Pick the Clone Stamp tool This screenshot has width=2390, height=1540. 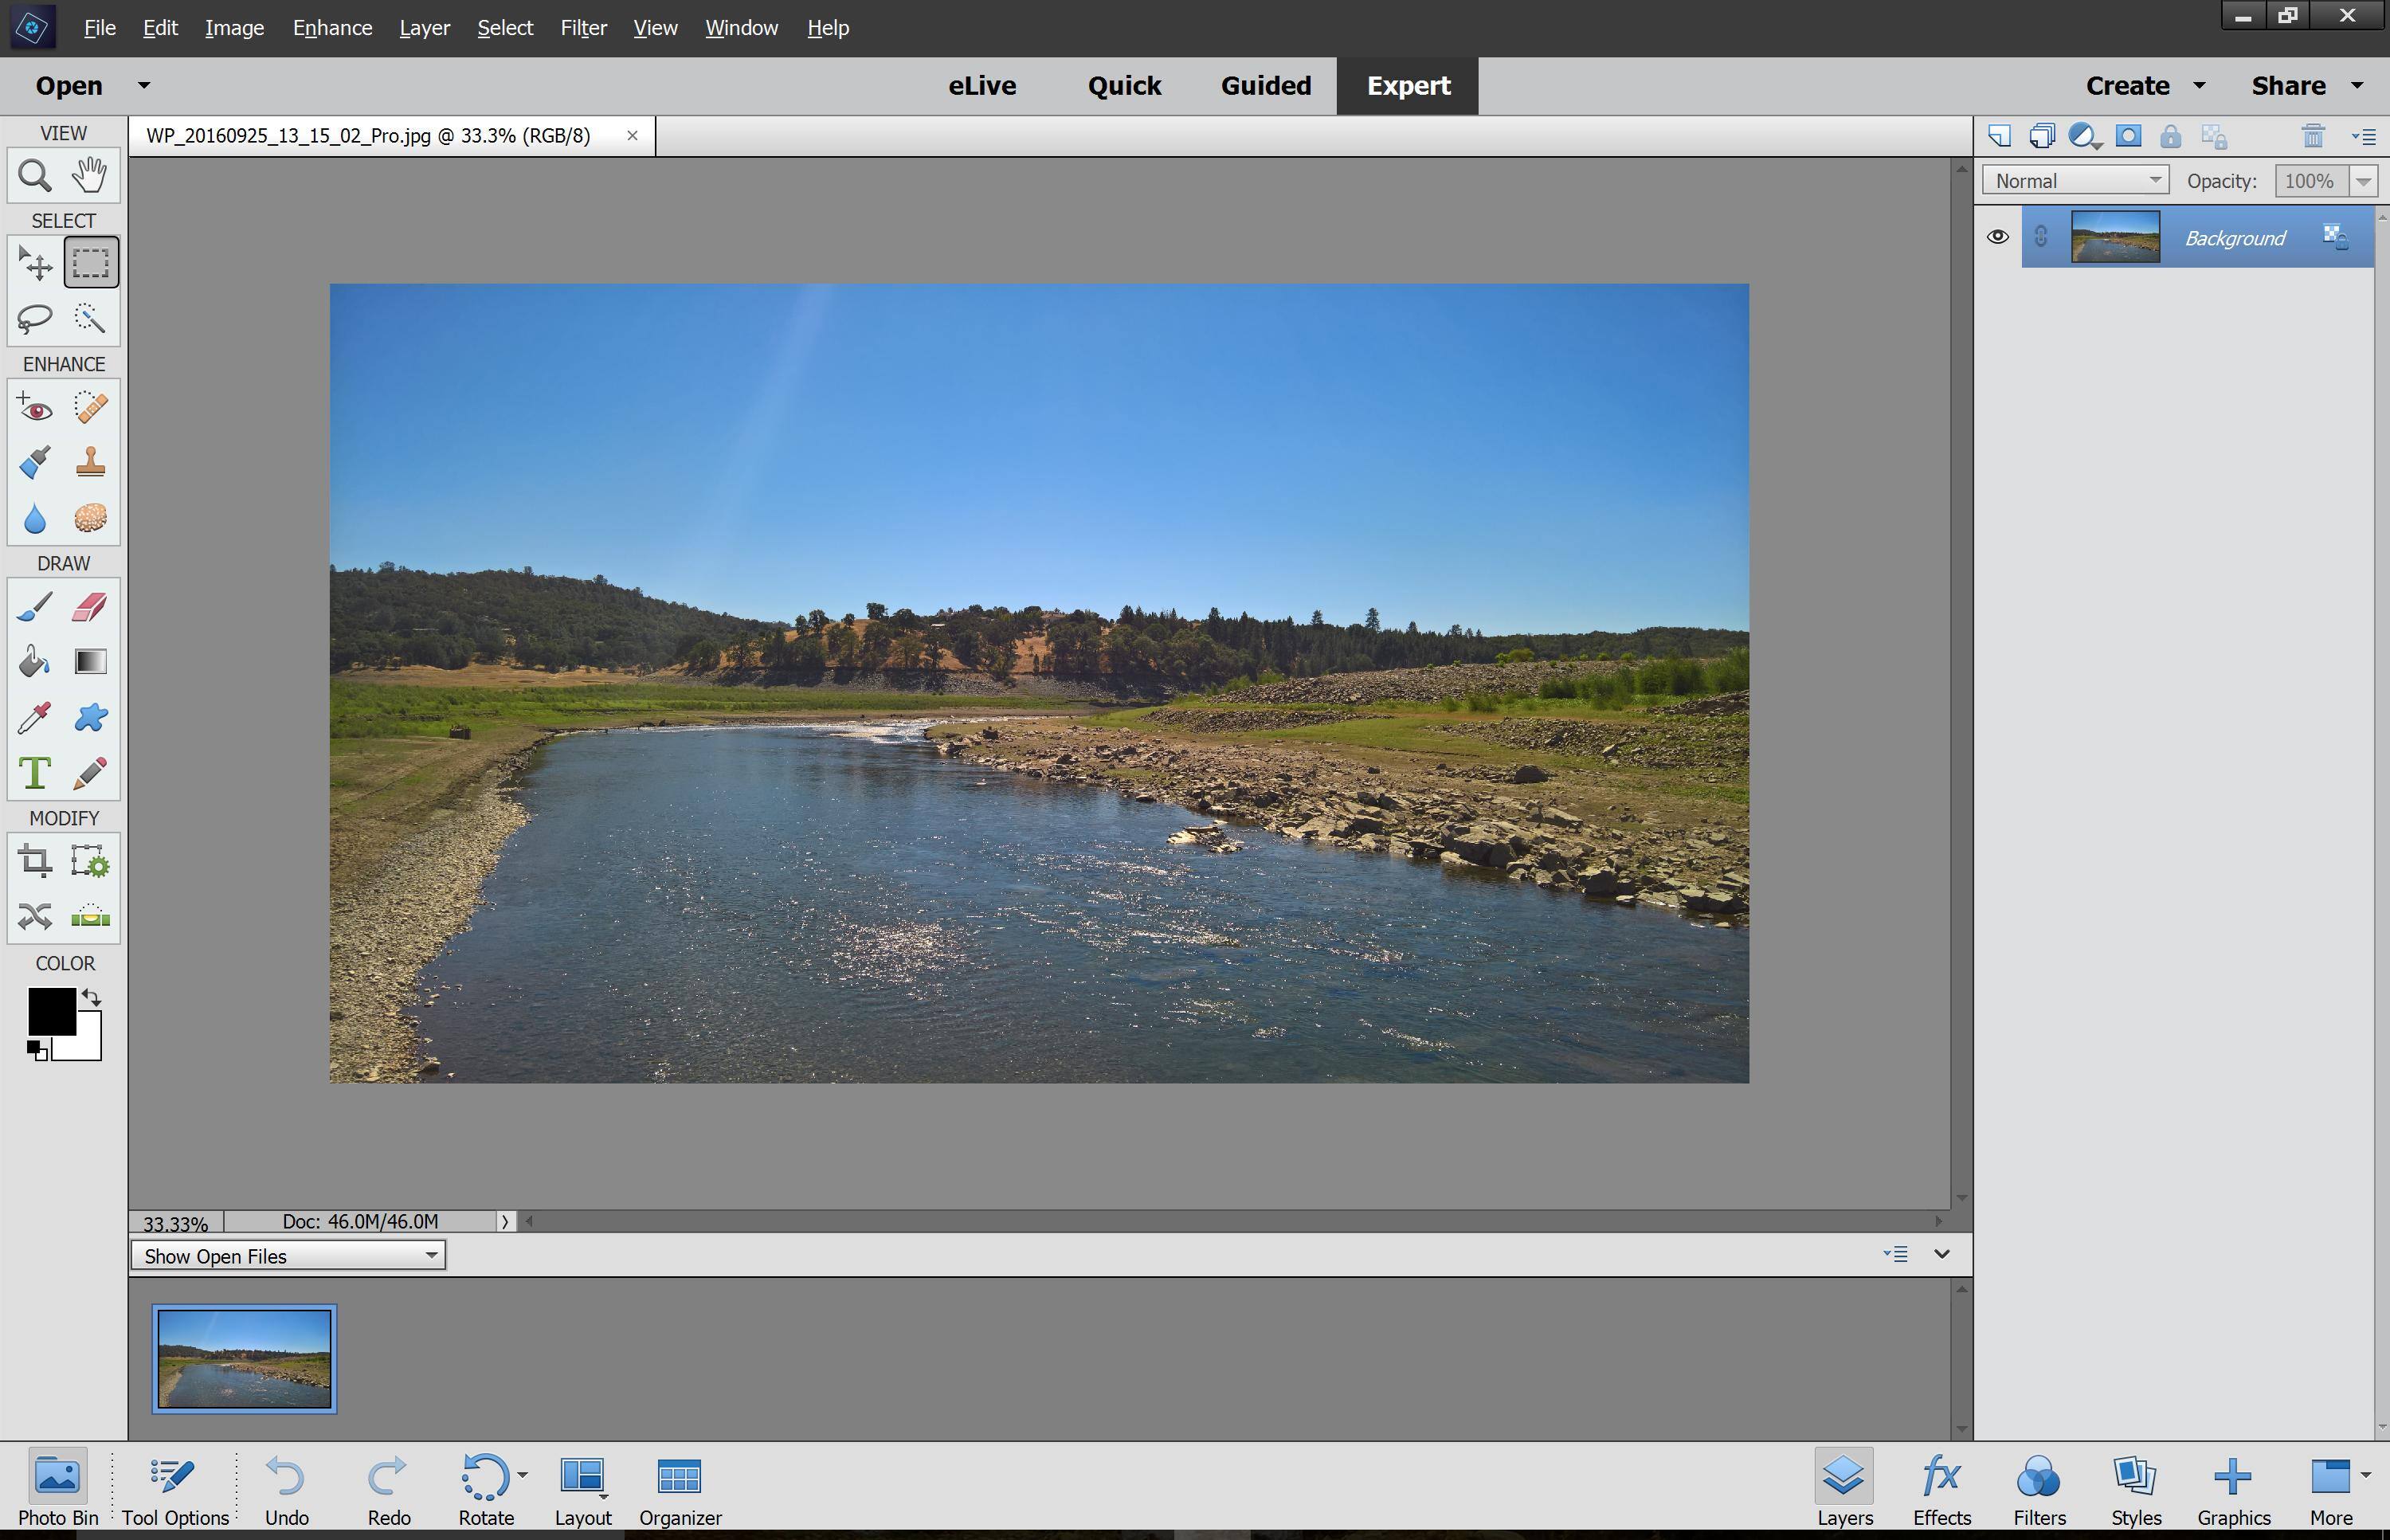[90, 462]
